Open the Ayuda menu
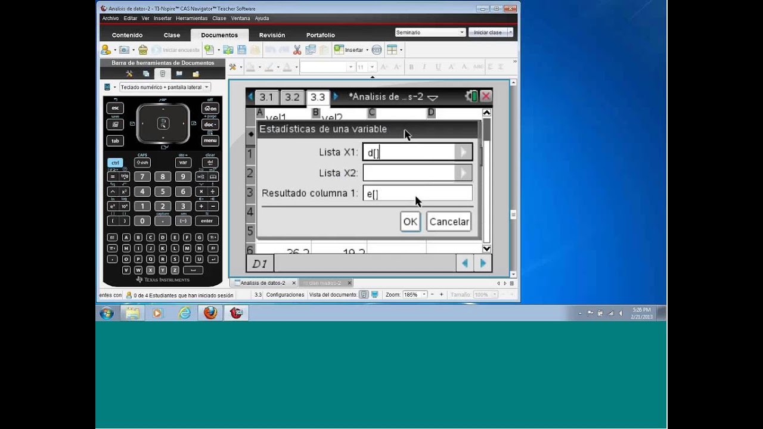This screenshot has width=763, height=429. coord(262,18)
